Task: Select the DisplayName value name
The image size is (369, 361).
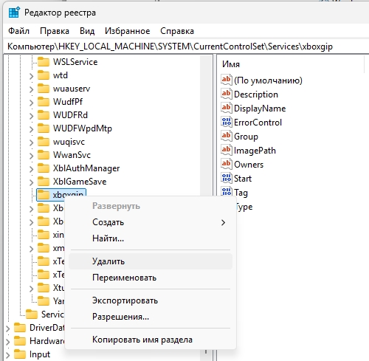Action: pyautogui.click(x=260, y=109)
